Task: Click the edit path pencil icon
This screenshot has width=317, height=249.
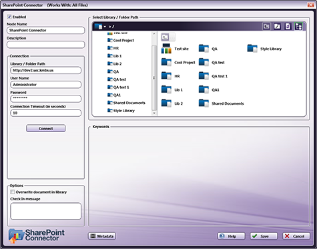Action: tap(277, 27)
